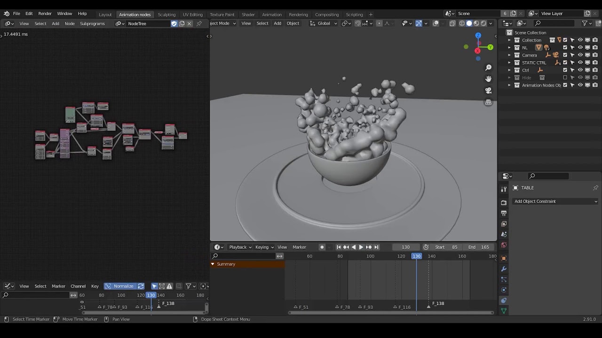The height and width of the screenshot is (338, 602).
Task: Open the View Layer properties tab
Action: [x=504, y=224]
